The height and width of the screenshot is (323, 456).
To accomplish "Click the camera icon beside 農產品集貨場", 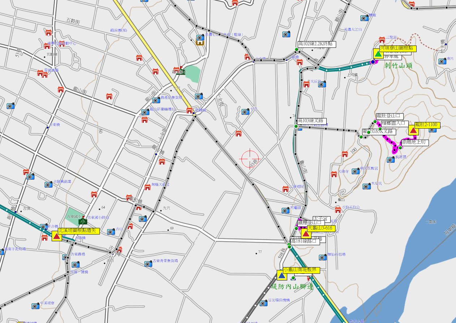I will coord(156,100).
